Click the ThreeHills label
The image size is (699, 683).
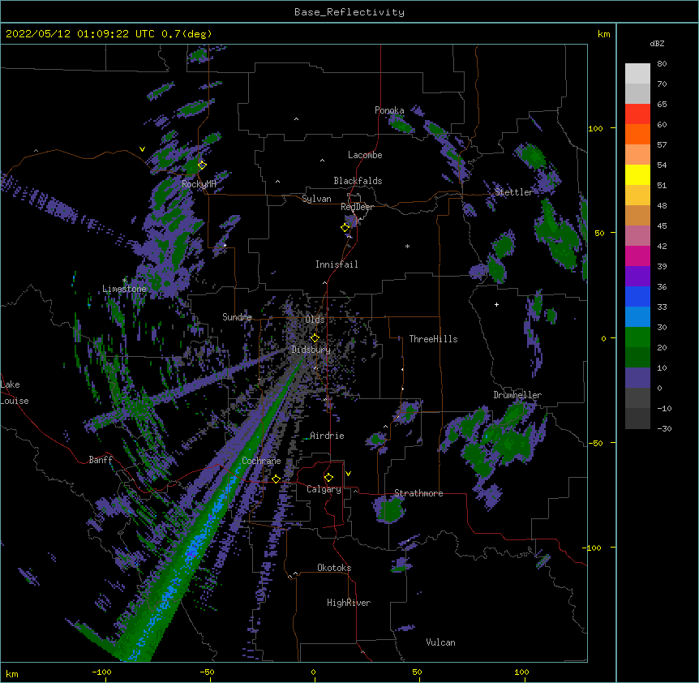point(433,339)
